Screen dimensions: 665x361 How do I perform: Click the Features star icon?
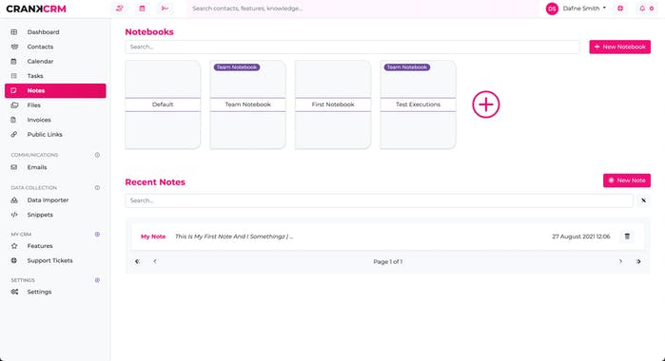14,246
